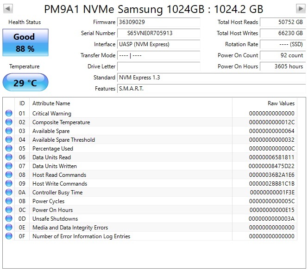Select the Percentage Used attribute name

[53, 149]
